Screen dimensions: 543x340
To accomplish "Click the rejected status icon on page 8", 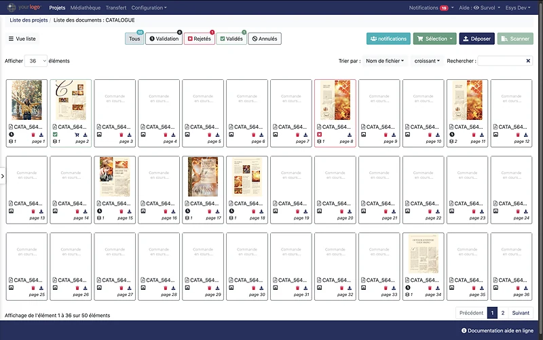I will 319,134.
